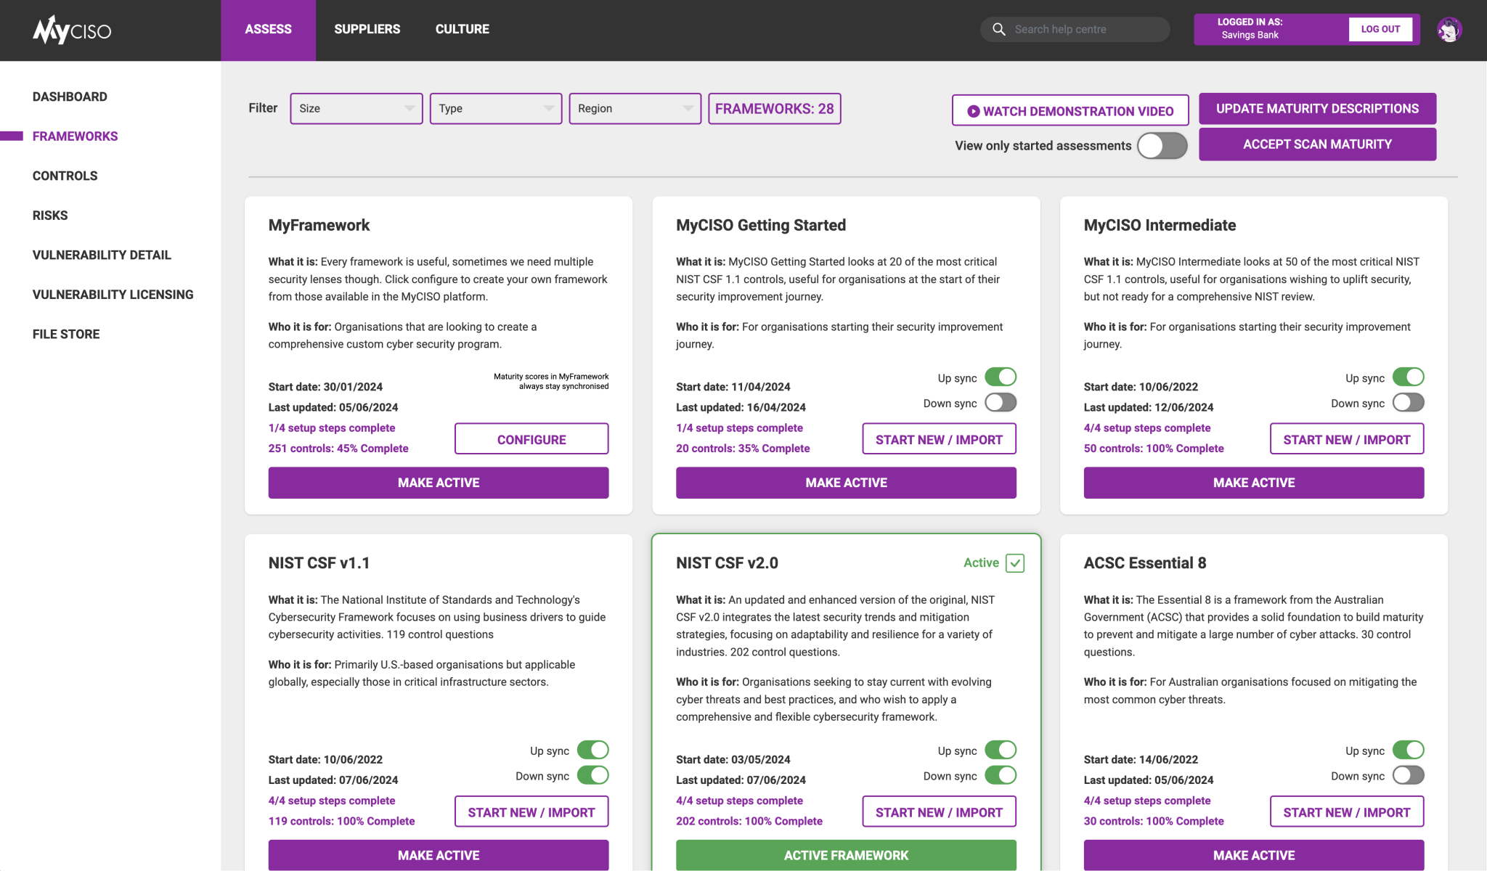Open the Type filter dropdown
The height and width of the screenshot is (871, 1487).
click(x=496, y=108)
